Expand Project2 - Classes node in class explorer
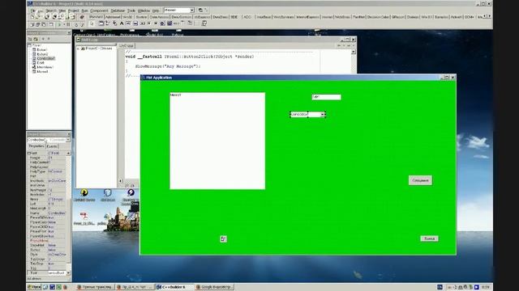Screen dimensions: 519x291 point(79,48)
